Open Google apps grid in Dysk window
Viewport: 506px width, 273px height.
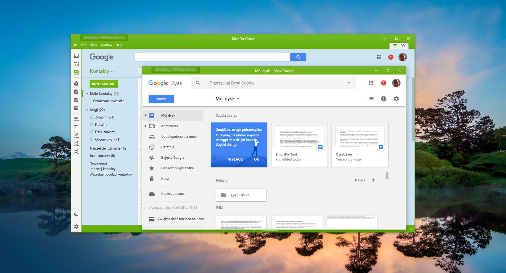coord(371,83)
